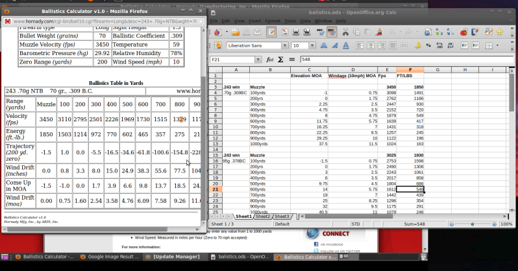The width and height of the screenshot is (518, 271).
Task: Toggle Center Horizontally alignment icon
Action: pyautogui.click(x=371, y=45)
